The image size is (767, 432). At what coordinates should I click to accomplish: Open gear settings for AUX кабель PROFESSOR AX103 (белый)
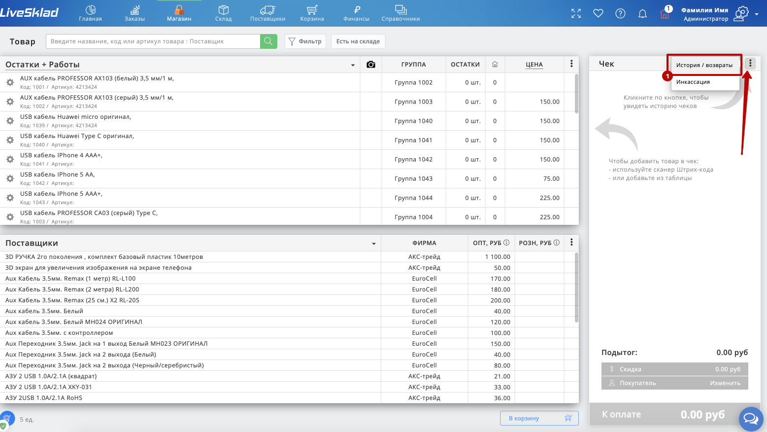[10, 82]
